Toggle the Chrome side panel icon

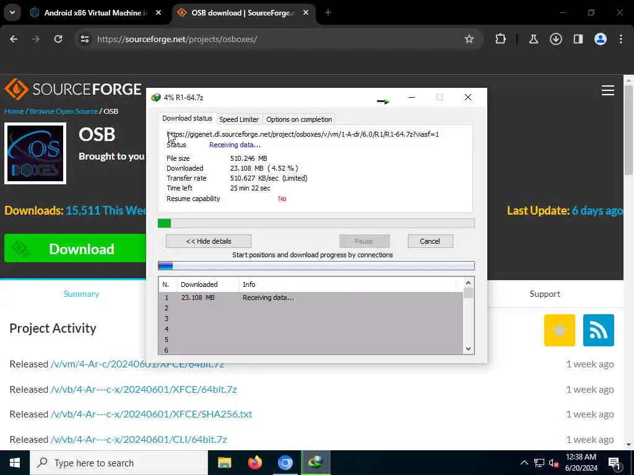pyautogui.click(x=578, y=39)
